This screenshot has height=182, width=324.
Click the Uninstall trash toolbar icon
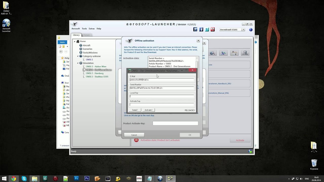(x=245, y=53)
